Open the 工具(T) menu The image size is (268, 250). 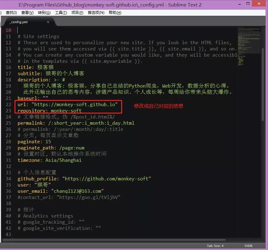[x=61, y=12]
